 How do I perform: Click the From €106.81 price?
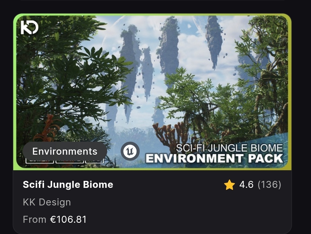pyautogui.click(x=55, y=220)
